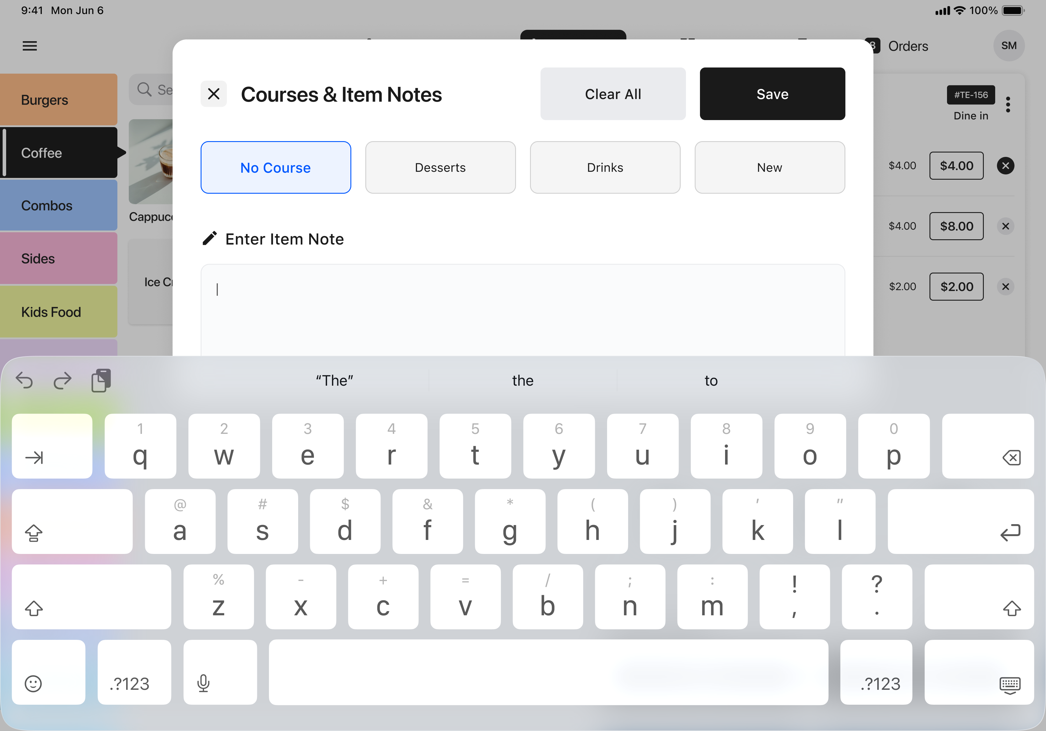Tap the exclamation comma key
Image resolution: width=1046 pixels, height=731 pixels.
[x=795, y=597]
